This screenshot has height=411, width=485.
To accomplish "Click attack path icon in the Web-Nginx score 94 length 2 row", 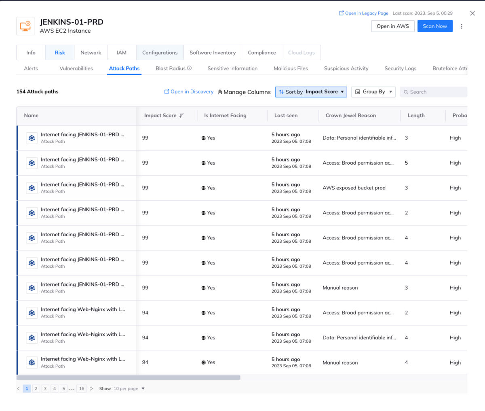I will (32, 313).
